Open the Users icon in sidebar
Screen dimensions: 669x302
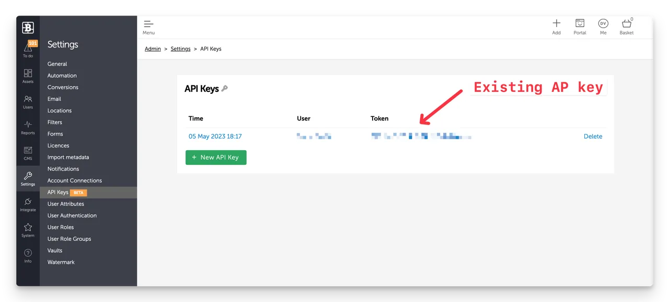click(28, 99)
